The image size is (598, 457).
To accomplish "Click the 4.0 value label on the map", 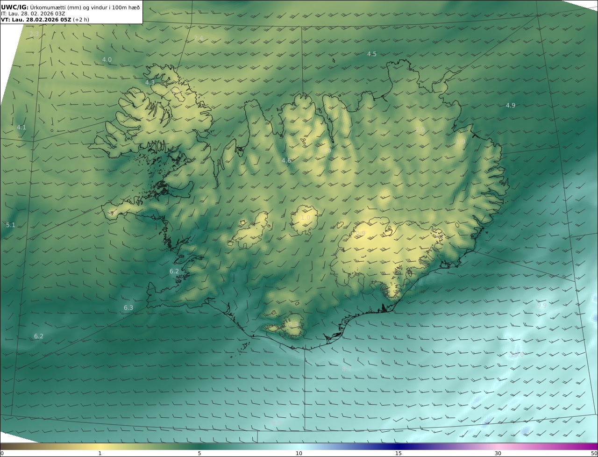I will (x=107, y=60).
